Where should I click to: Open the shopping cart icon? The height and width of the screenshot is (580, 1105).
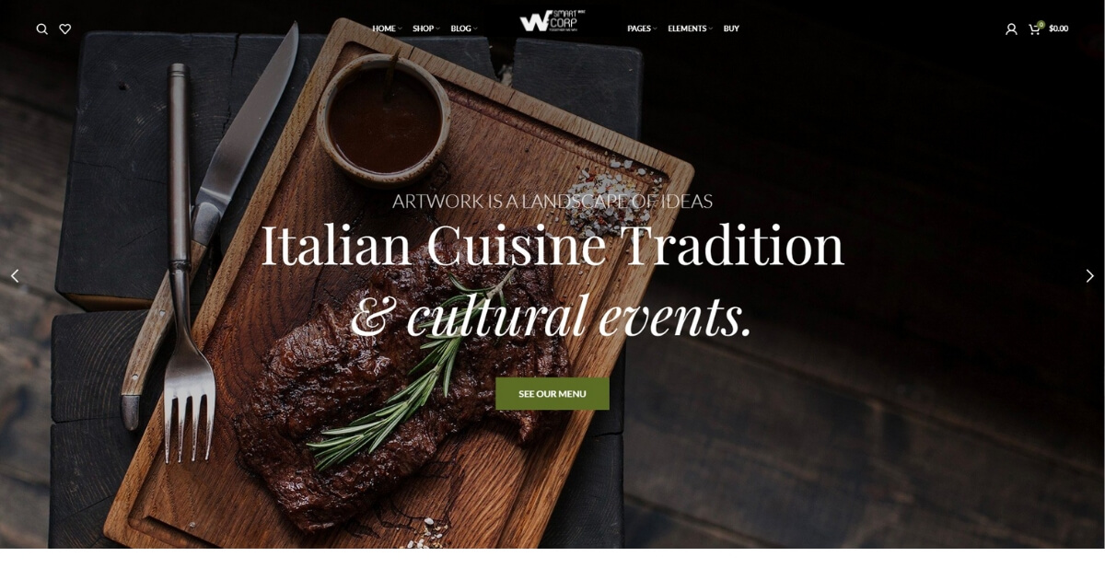[1034, 29]
